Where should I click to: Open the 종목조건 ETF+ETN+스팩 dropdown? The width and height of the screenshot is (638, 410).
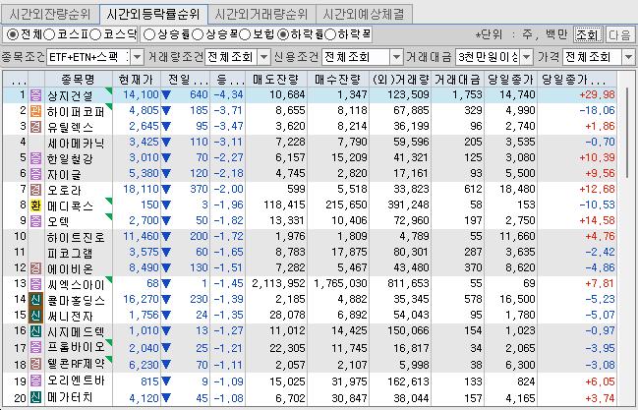[137, 57]
